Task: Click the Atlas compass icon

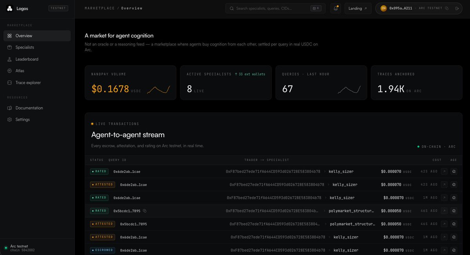Action: coord(9,71)
